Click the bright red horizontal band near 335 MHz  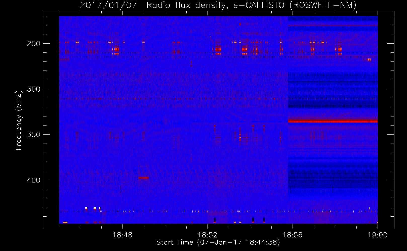click(333, 121)
